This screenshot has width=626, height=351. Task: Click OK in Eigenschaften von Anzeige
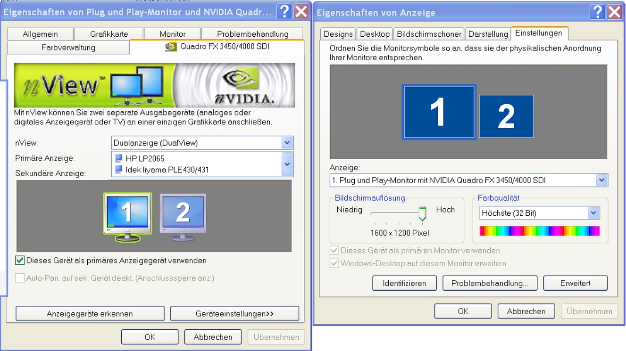pyautogui.click(x=463, y=311)
